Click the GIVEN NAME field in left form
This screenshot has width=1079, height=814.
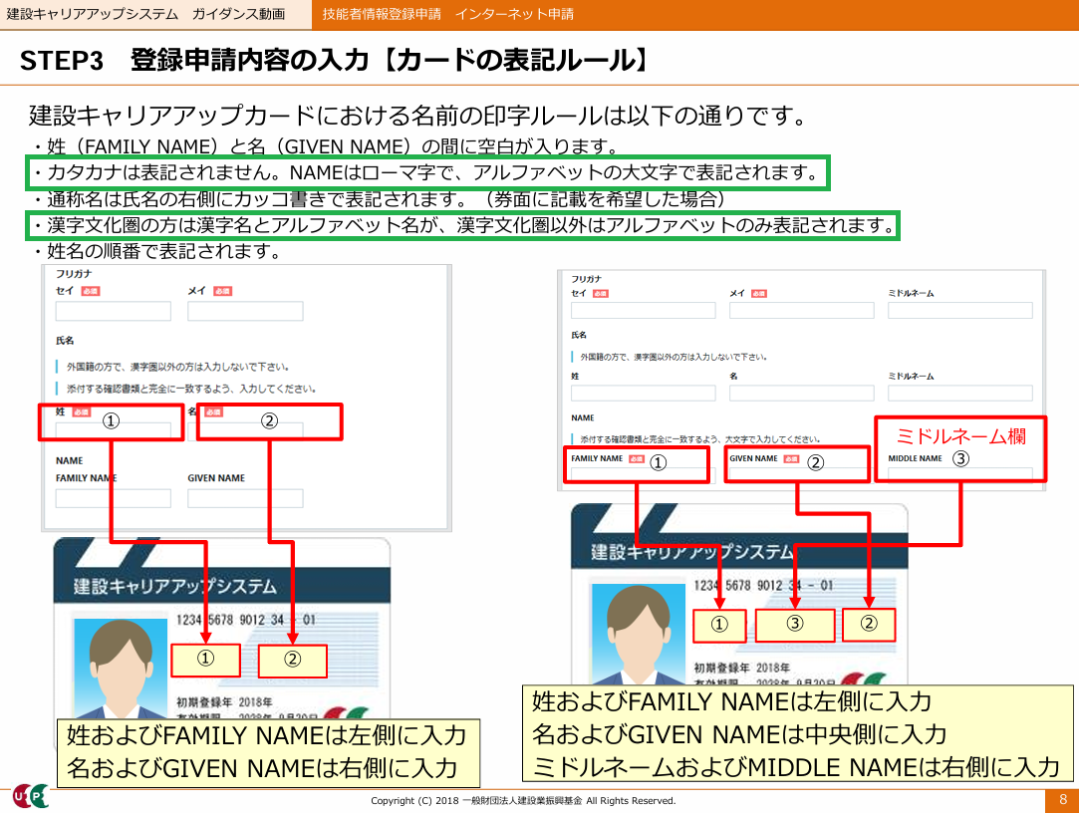(244, 498)
